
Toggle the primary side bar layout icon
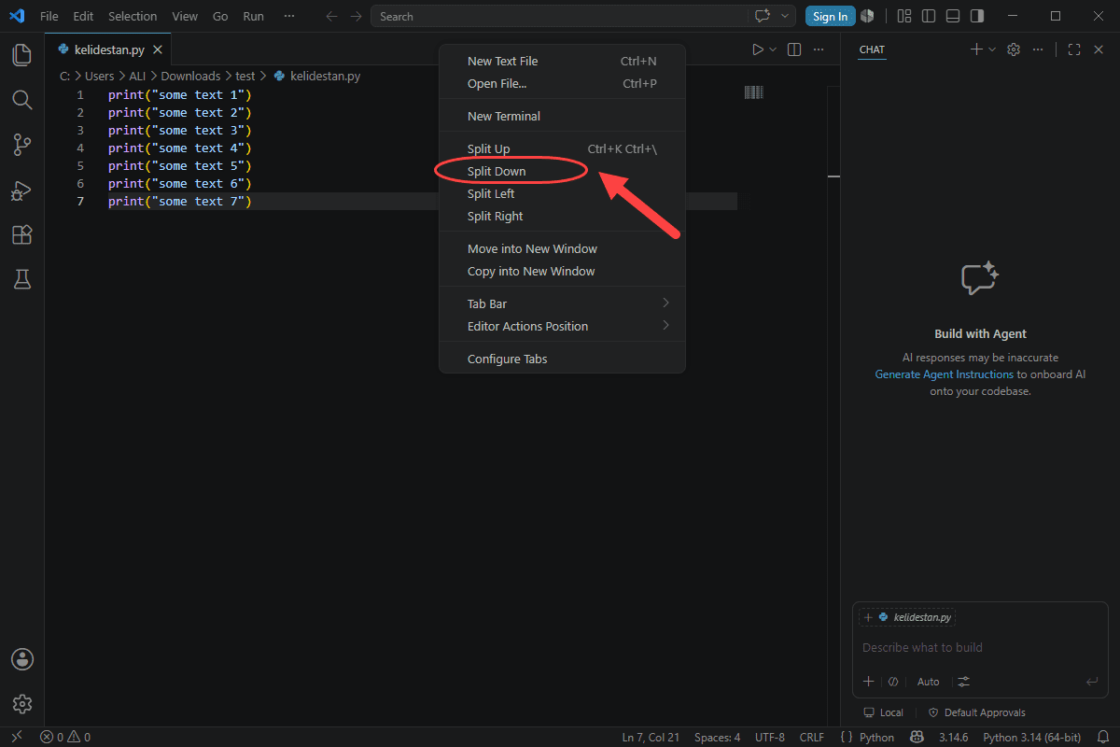(929, 16)
